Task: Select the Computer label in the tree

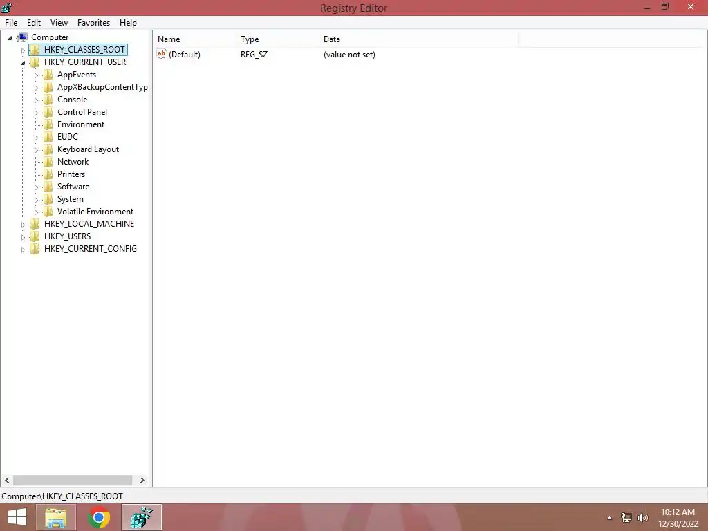Action: tap(50, 37)
